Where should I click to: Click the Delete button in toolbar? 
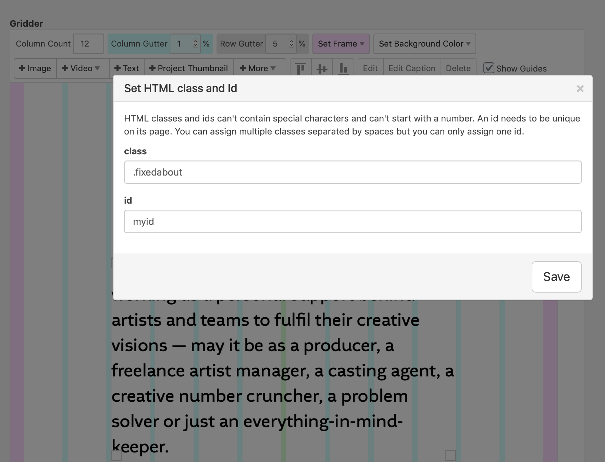pos(458,68)
